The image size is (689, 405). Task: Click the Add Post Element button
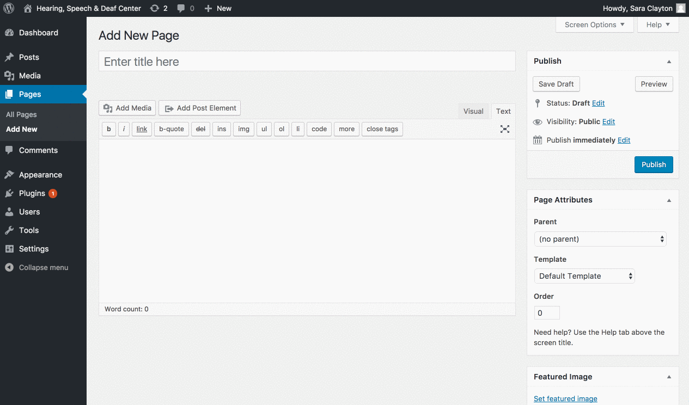click(x=199, y=108)
